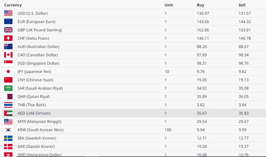Click the Buy column header
Viewport: 266px width, 157px height.
(201, 5)
